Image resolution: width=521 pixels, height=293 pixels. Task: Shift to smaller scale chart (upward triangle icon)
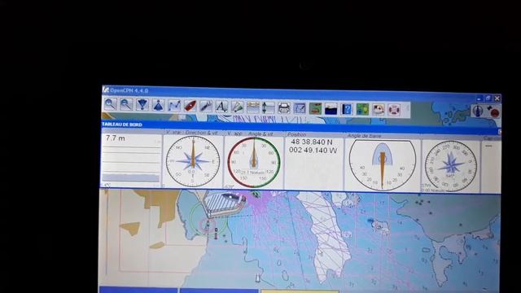tap(158, 105)
